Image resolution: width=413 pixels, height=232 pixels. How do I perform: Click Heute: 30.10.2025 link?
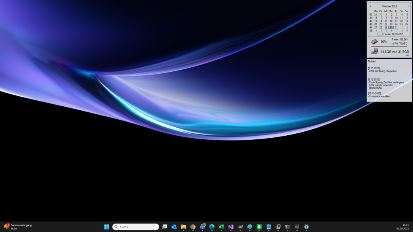click(x=392, y=34)
